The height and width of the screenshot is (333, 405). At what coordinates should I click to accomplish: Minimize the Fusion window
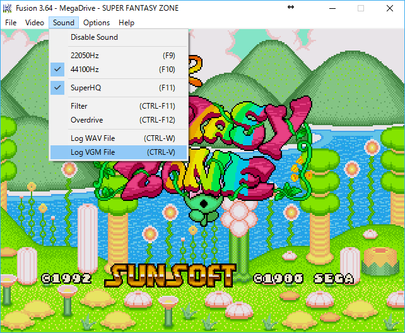332,8
